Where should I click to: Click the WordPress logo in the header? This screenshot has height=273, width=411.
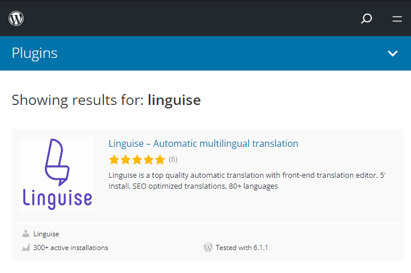16,18
